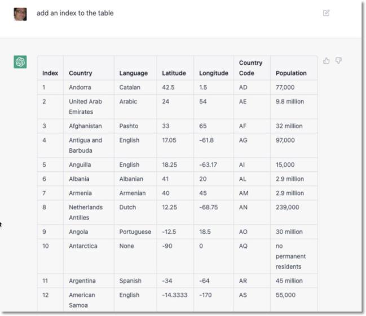Click the Latitude column header

(174, 73)
